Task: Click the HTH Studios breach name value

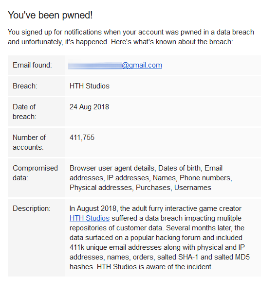Action: tap(90, 86)
